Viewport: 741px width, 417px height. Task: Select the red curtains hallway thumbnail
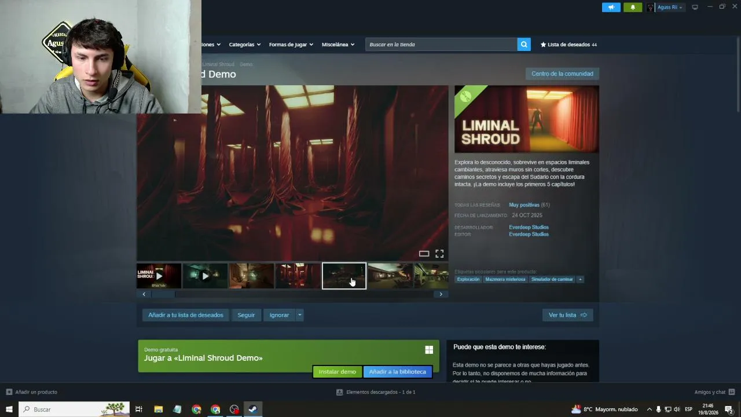click(x=298, y=276)
